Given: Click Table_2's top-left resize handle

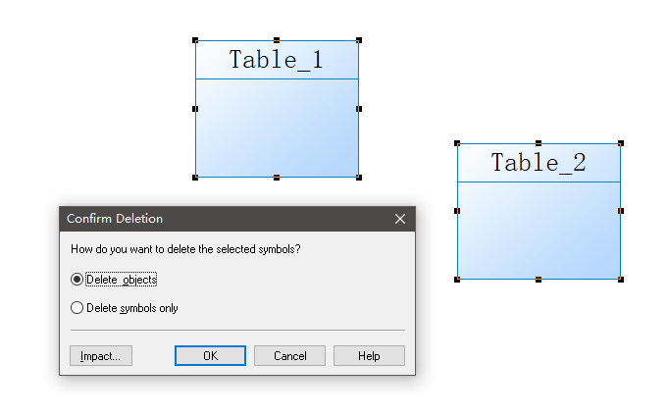Looking at the screenshot, I should pos(457,143).
